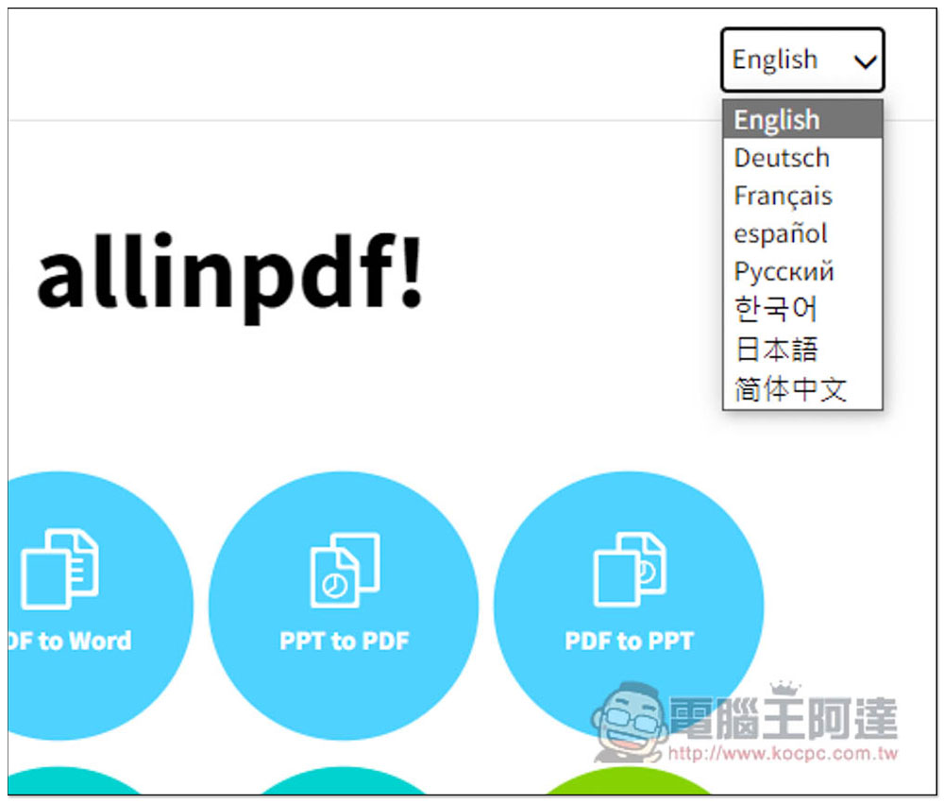The width and height of the screenshot is (944, 804).
Task: Select English in the language list
Action: (x=802, y=119)
